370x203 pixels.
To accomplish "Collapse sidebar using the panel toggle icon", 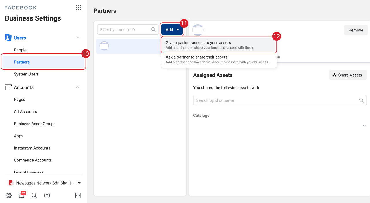I will tap(78, 195).
